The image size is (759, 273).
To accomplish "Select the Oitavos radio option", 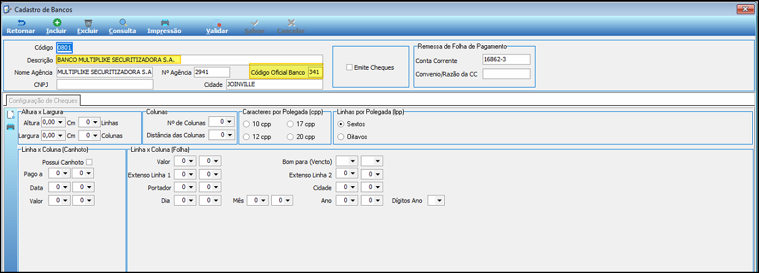I will pyautogui.click(x=341, y=136).
